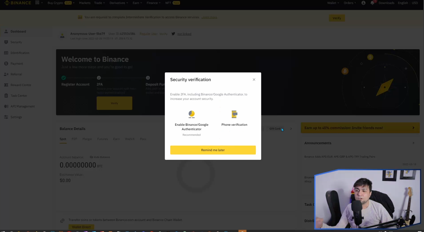Screen dimensions: 424x232
Task: Open Settings in sidebar
Action: 16,117
